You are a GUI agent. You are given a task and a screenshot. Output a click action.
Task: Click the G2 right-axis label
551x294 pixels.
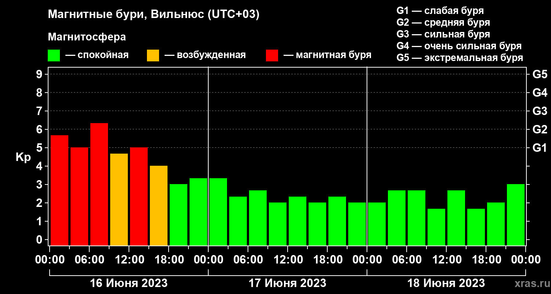pos(540,129)
